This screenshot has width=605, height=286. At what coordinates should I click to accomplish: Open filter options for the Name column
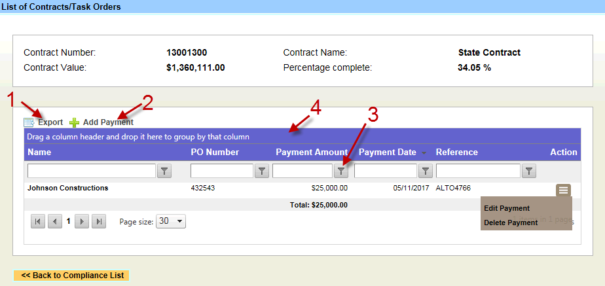[x=164, y=171]
